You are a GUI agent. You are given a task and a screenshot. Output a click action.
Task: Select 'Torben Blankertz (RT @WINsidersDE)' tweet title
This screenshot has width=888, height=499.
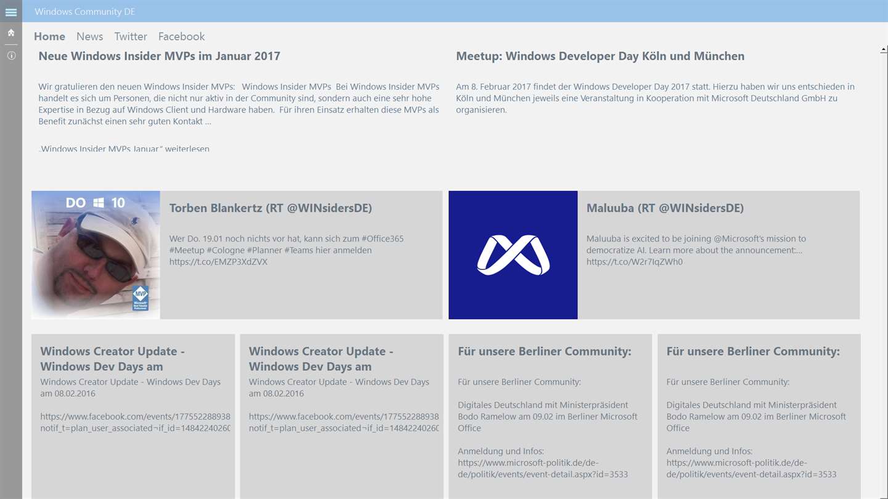[271, 208]
